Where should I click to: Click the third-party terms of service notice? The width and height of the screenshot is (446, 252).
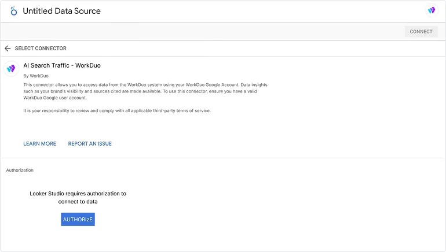[117, 110]
